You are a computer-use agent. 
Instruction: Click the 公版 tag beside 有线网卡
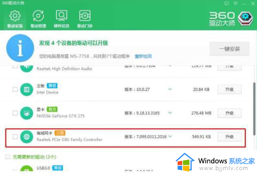(x=60, y=133)
